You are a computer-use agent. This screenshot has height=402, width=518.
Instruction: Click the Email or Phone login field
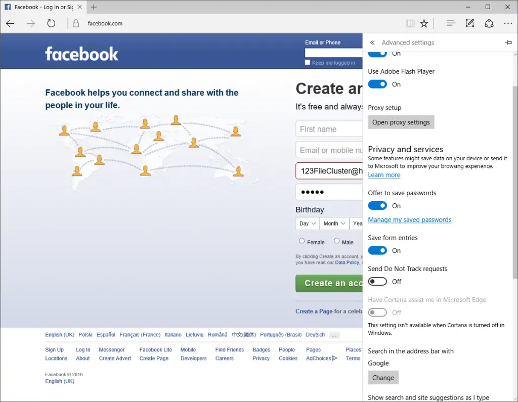[x=334, y=53]
